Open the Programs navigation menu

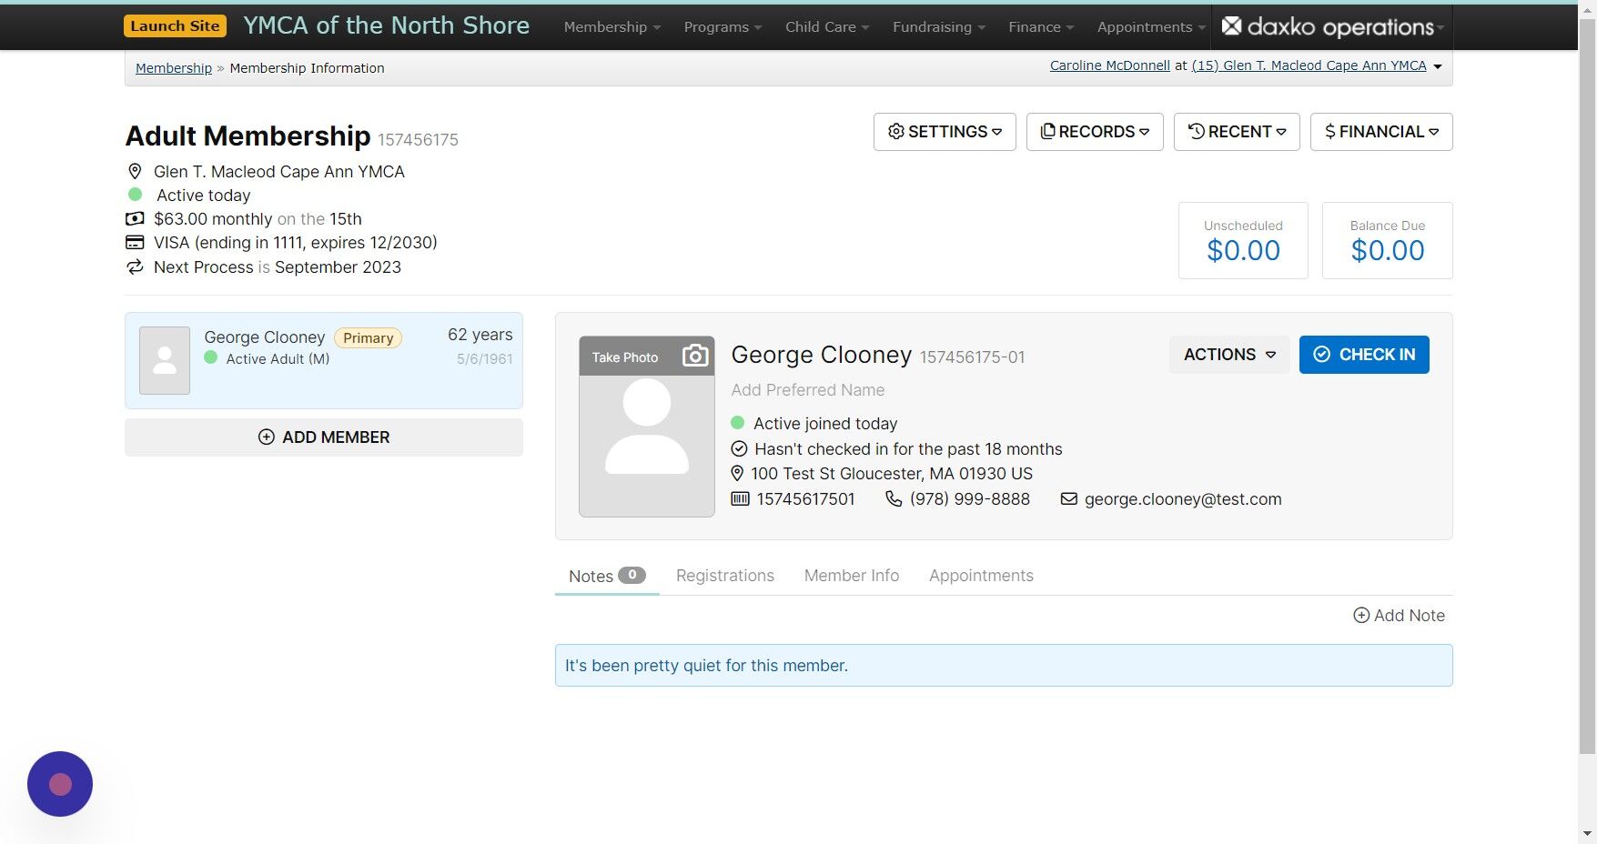coord(723,27)
